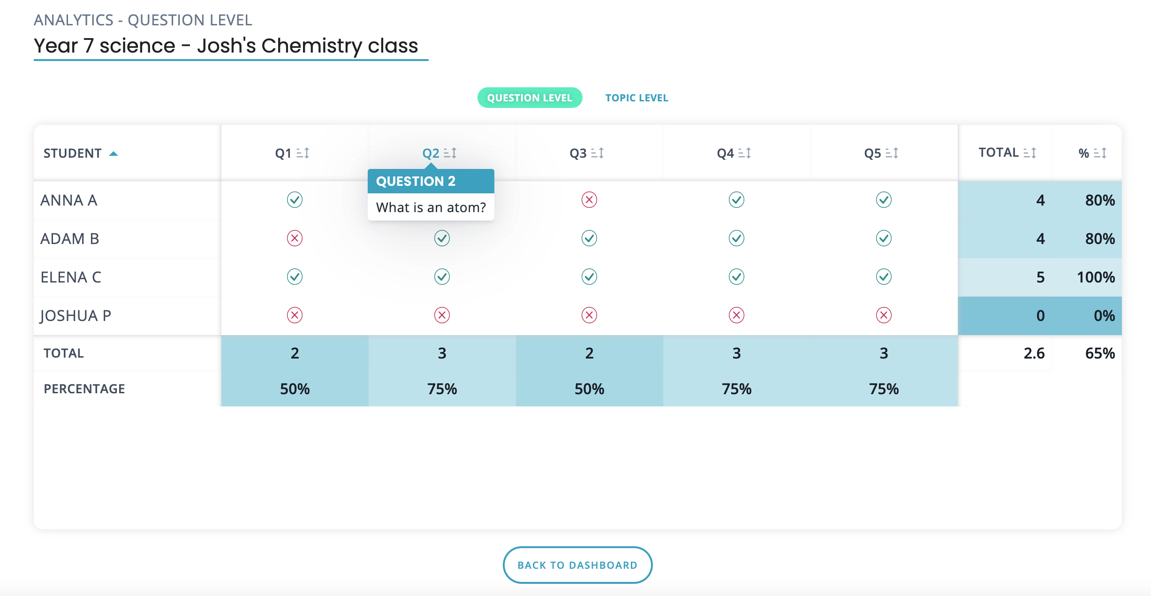Click Back to Dashboard button
Viewport: 1151px width, 596px height.
point(577,565)
